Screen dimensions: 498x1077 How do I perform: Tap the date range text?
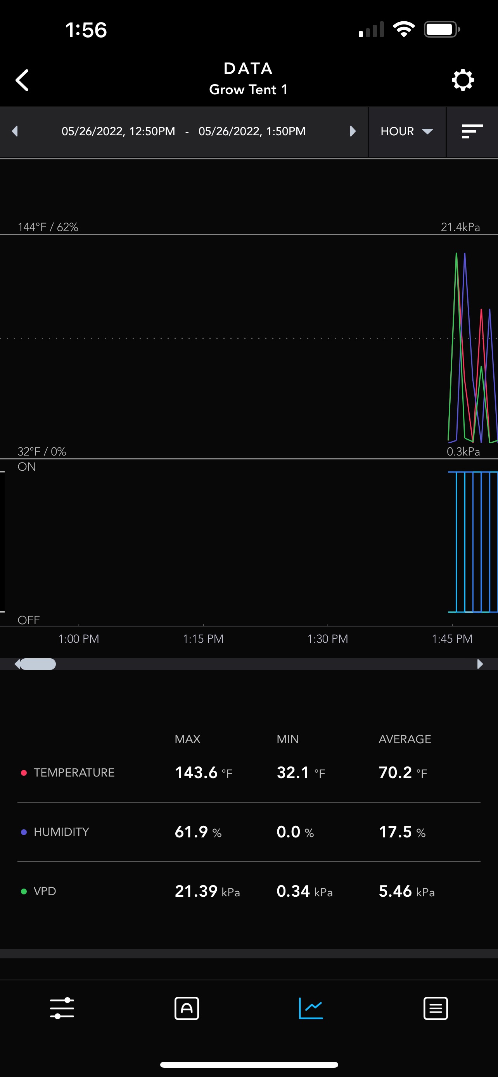183,131
